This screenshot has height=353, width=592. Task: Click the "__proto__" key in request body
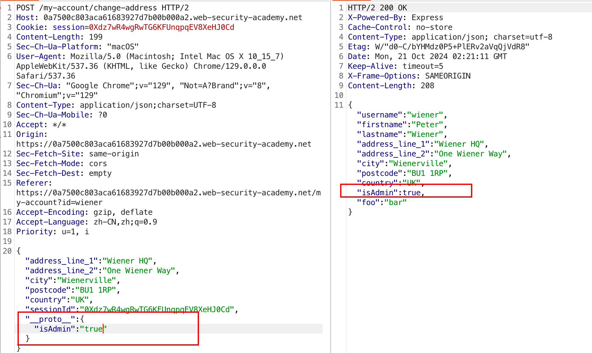tap(50, 319)
